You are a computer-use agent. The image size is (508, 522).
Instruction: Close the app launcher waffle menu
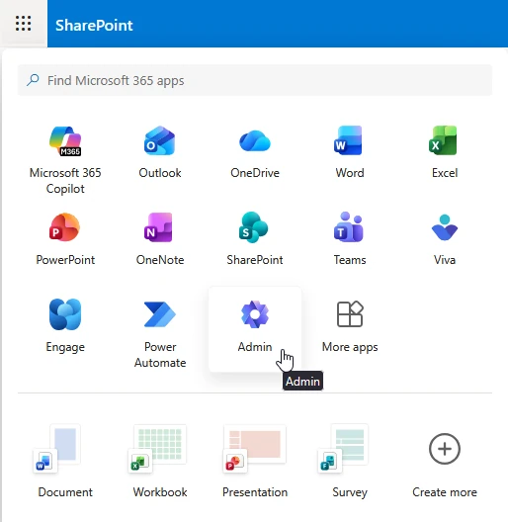pyautogui.click(x=24, y=24)
